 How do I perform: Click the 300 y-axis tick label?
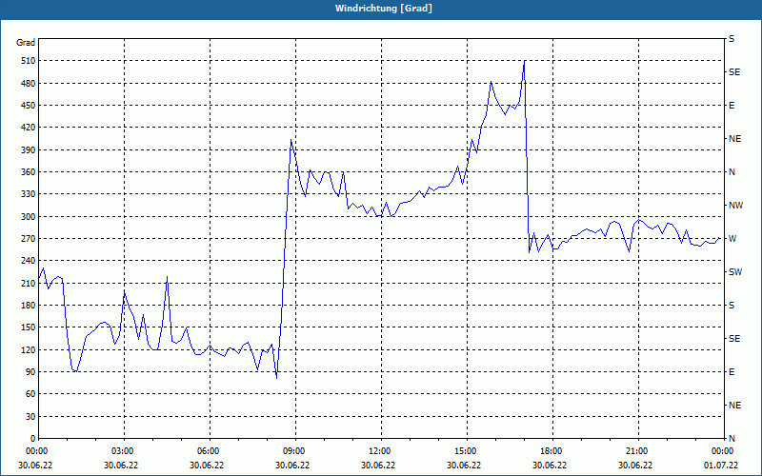coord(29,216)
